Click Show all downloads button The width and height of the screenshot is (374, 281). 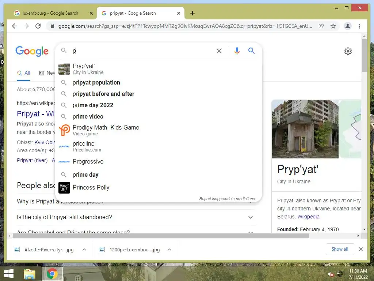340,249
